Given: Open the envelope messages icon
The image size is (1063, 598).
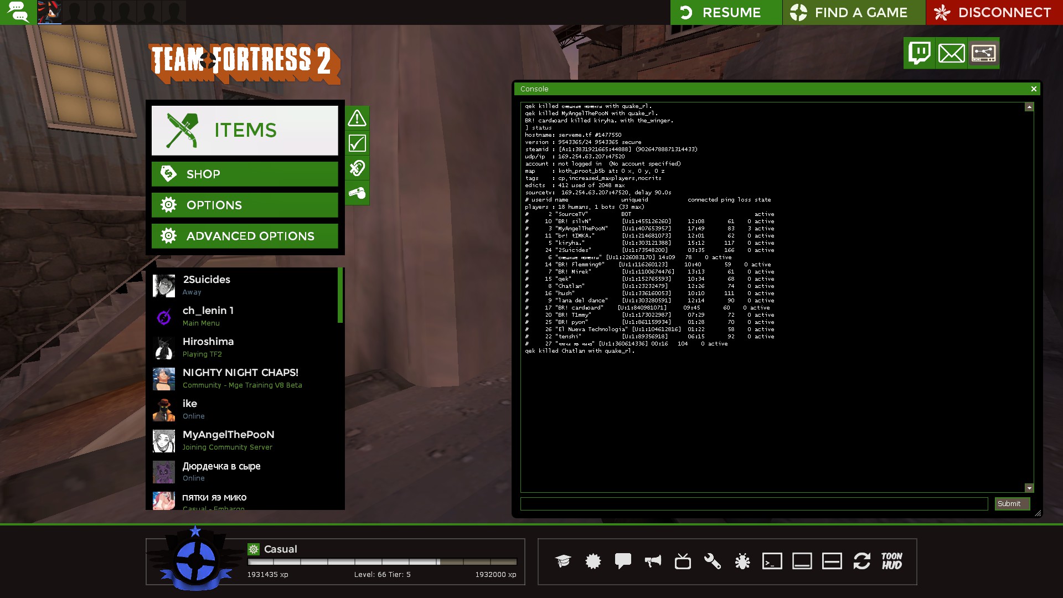Looking at the screenshot, I should [951, 53].
